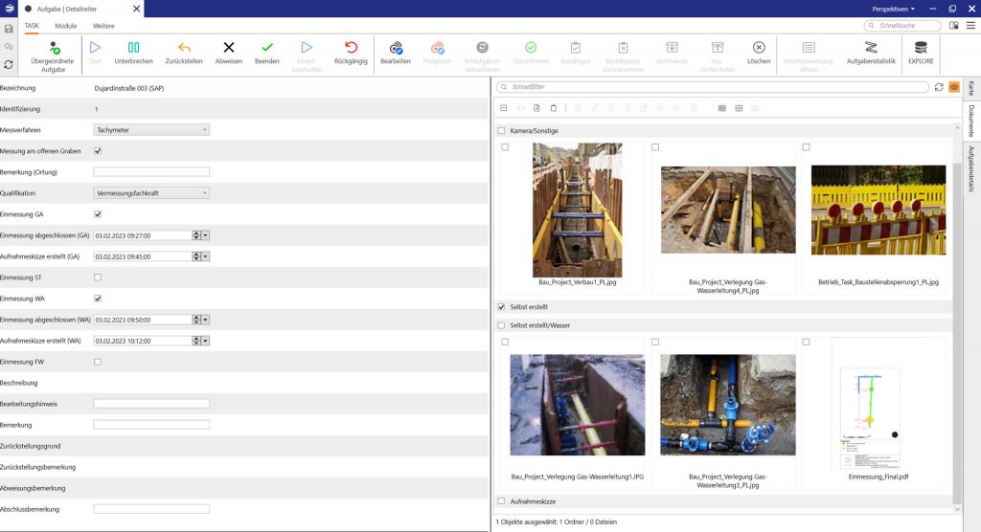Click the Rückgängig undo icon
The width and height of the screenshot is (981, 532).
point(351,48)
